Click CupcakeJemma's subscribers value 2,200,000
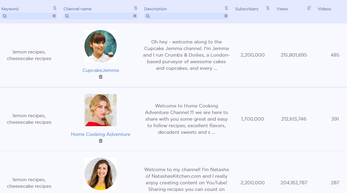The height and width of the screenshot is (193, 347). 253,55
